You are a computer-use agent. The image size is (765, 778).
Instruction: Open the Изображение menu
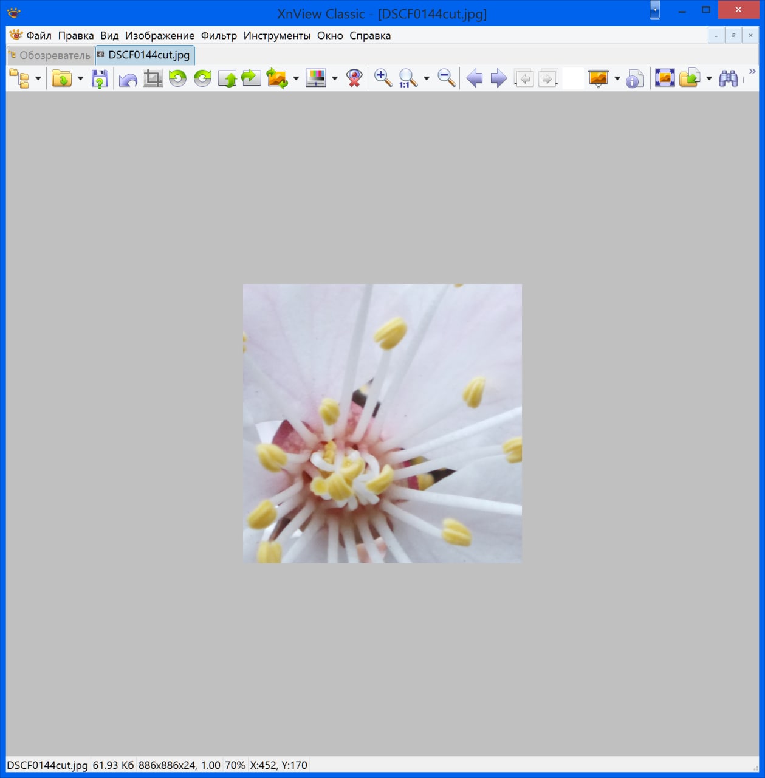(x=160, y=35)
